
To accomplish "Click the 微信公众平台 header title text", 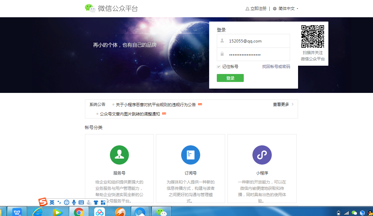I will (118, 9).
